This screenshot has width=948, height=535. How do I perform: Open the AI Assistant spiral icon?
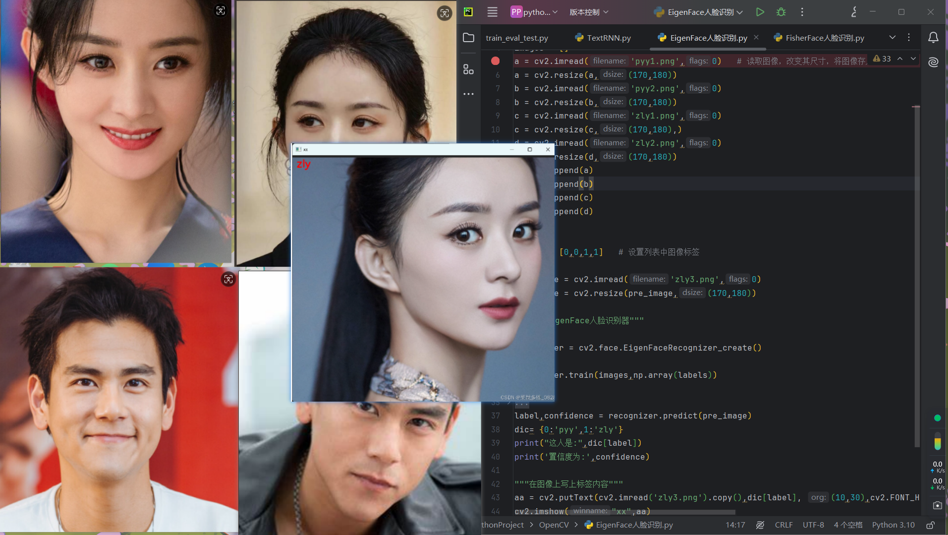(933, 62)
